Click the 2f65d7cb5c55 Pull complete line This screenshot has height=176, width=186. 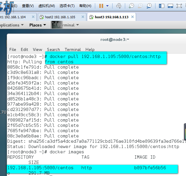(43, 125)
